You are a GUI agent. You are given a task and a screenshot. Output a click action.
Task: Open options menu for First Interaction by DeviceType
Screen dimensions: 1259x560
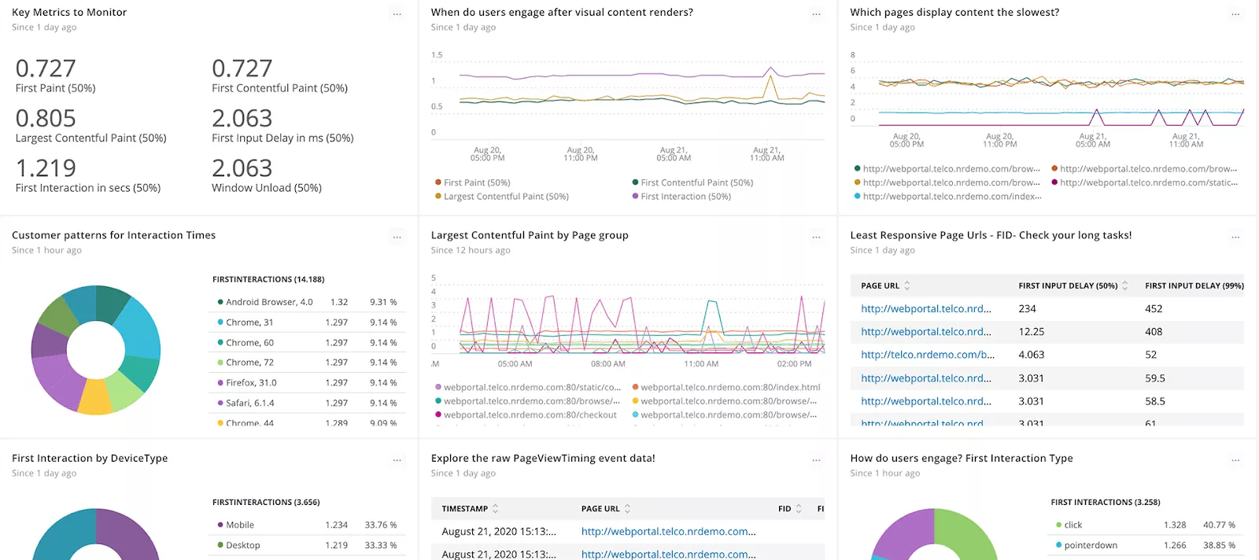[397, 459]
